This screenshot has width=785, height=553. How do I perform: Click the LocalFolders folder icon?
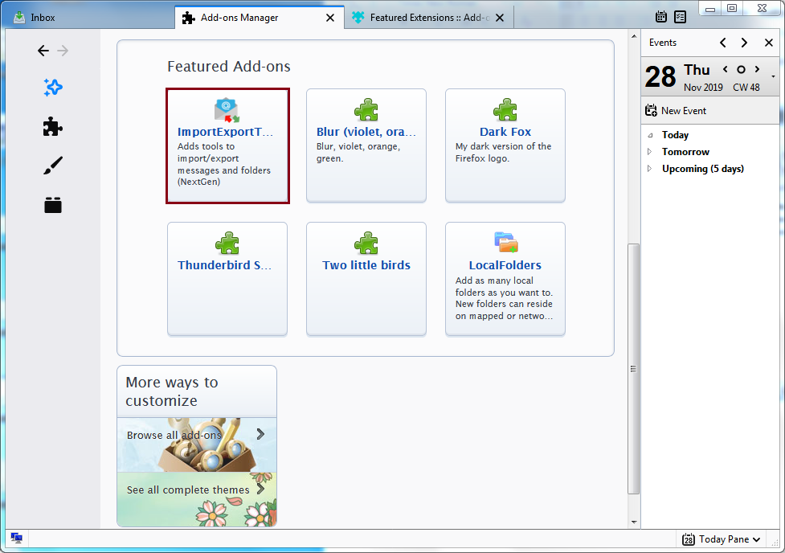pyautogui.click(x=505, y=243)
